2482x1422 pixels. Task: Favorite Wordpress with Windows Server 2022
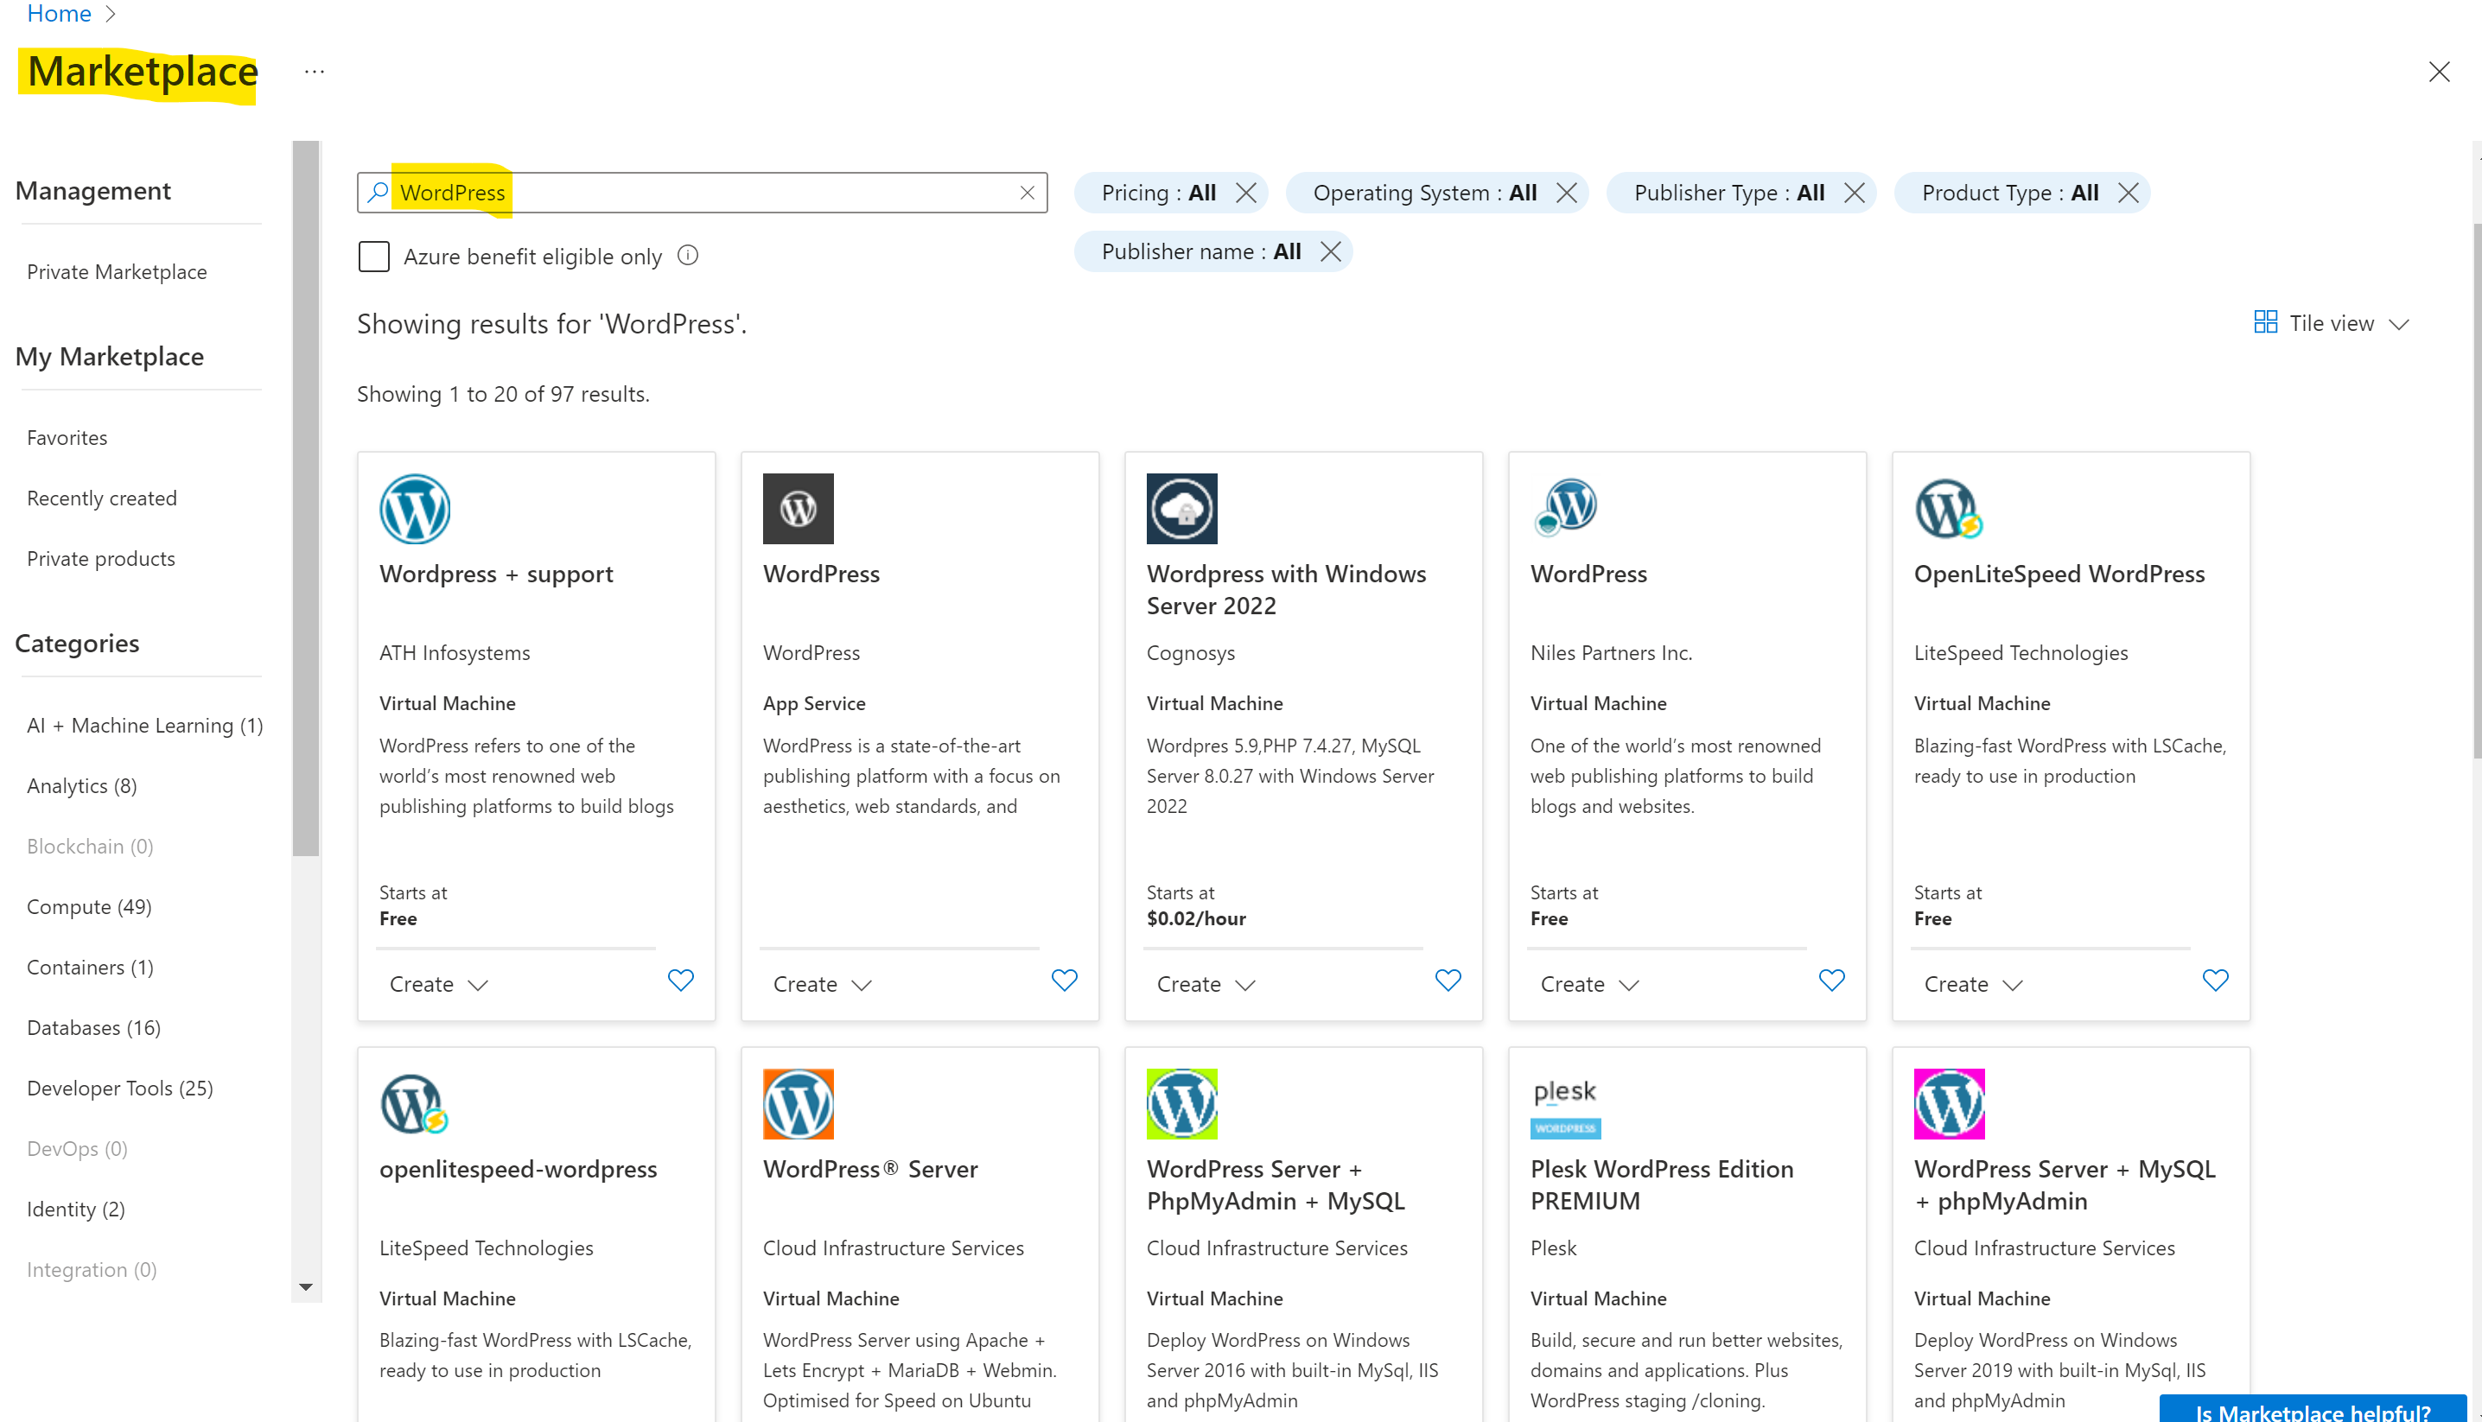coord(1448,980)
